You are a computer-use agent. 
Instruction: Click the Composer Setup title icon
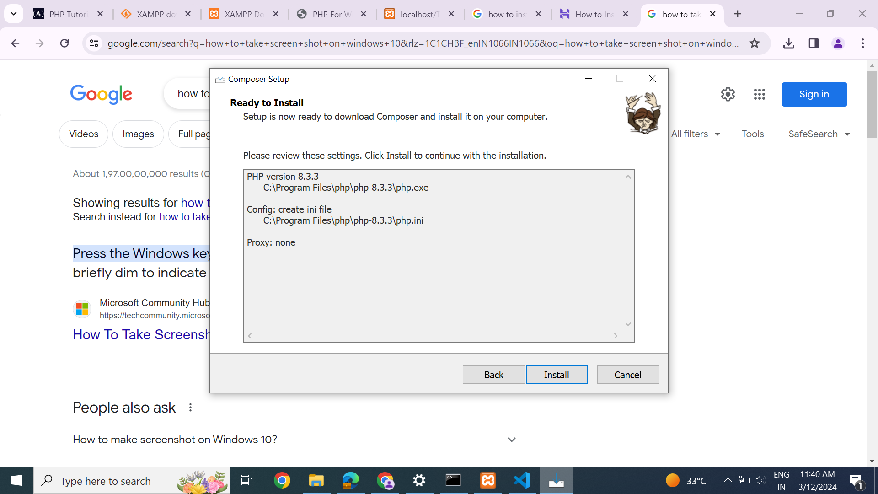click(220, 79)
